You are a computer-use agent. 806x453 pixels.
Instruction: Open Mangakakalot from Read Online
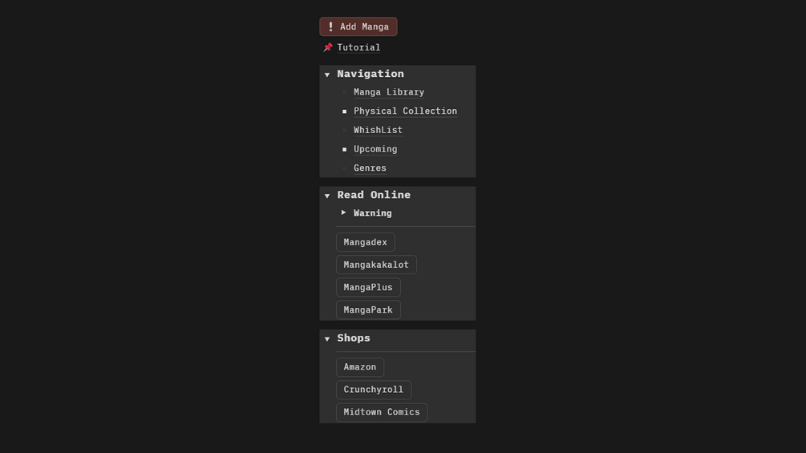376,265
